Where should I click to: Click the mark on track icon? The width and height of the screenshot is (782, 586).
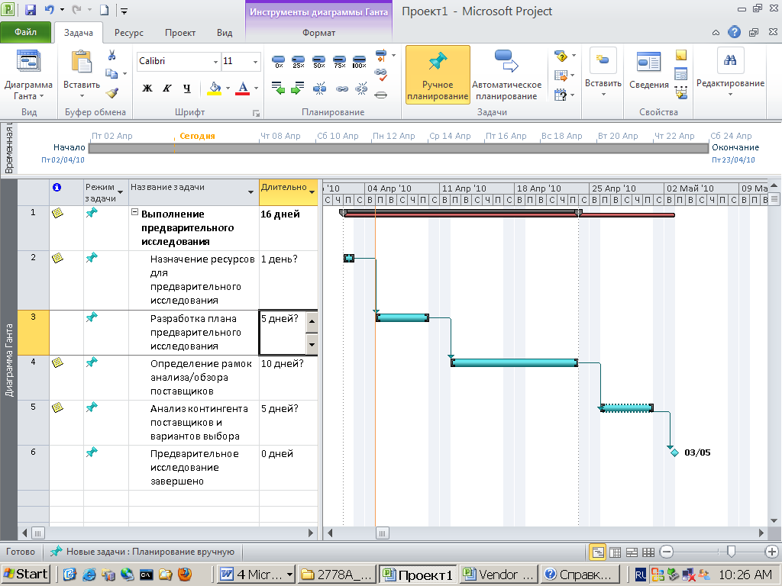click(x=381, y=54)
